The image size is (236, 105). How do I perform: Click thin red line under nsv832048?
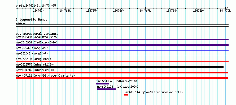tap(122, 56)
